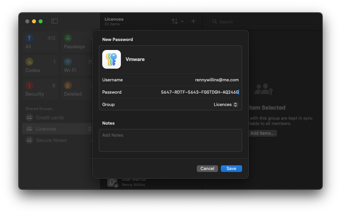341x214 pixels.
Task: Open the Group dropdown set to Licences
Action: click(x=226, y=104)
